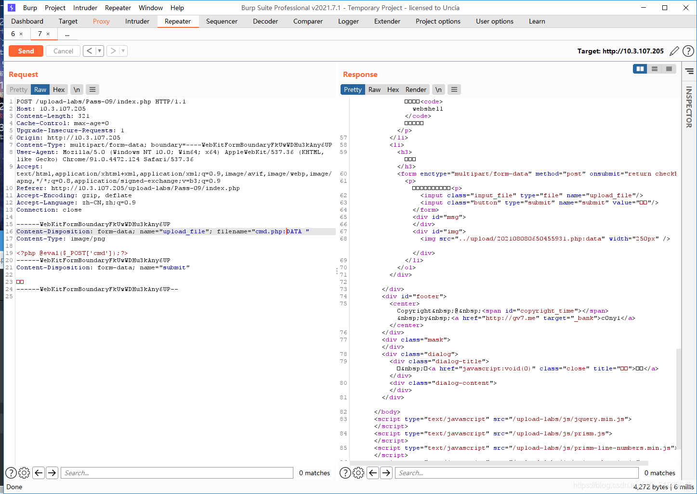Click the Send request button
The width and height of the screenshot is (697, 494).
(x=26, y=51)
